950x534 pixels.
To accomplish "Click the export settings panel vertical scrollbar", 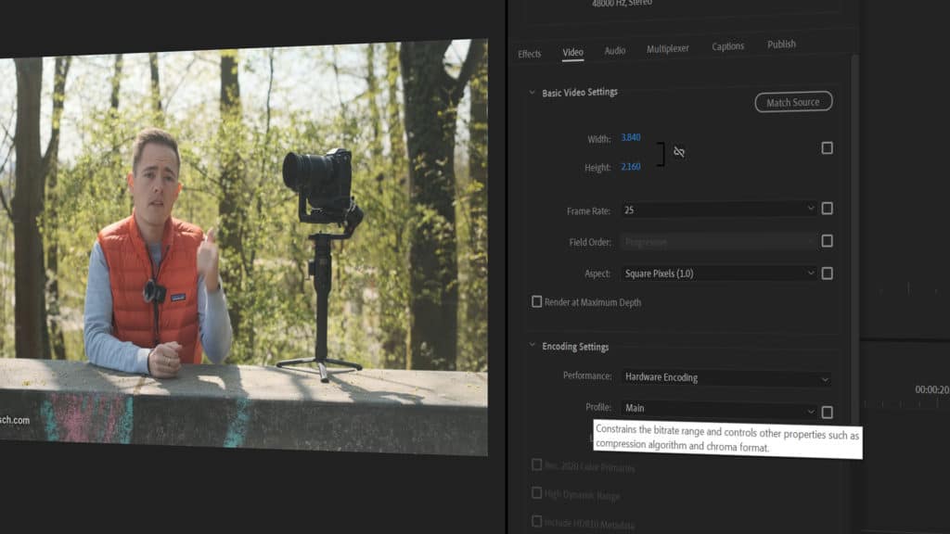I will point(854,232).
